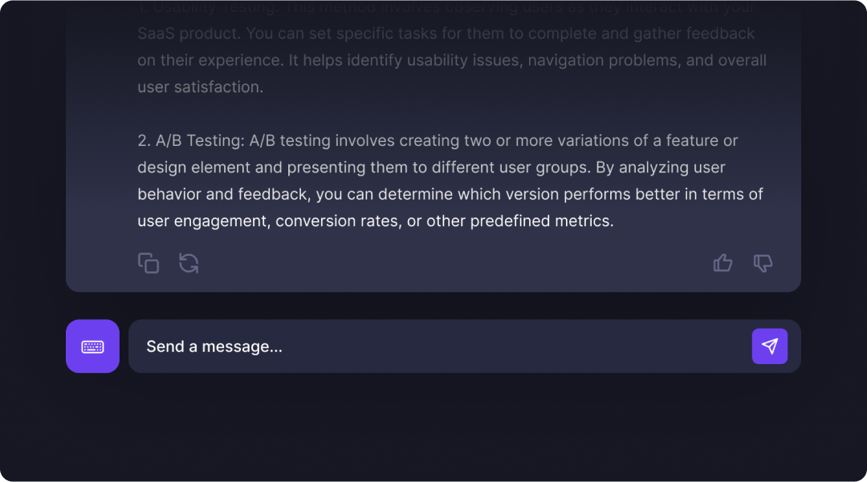This screenshot has height=482, width=867.
Task: Click 'user engagement' in the last line
Action: 202,221
